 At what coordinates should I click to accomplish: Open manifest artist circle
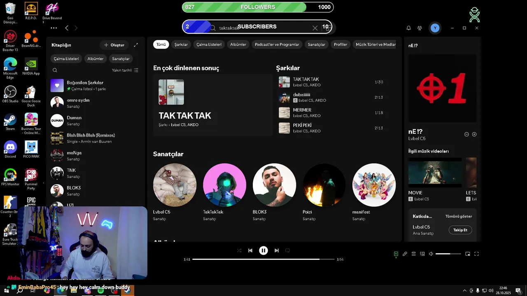tap(374, 185)
